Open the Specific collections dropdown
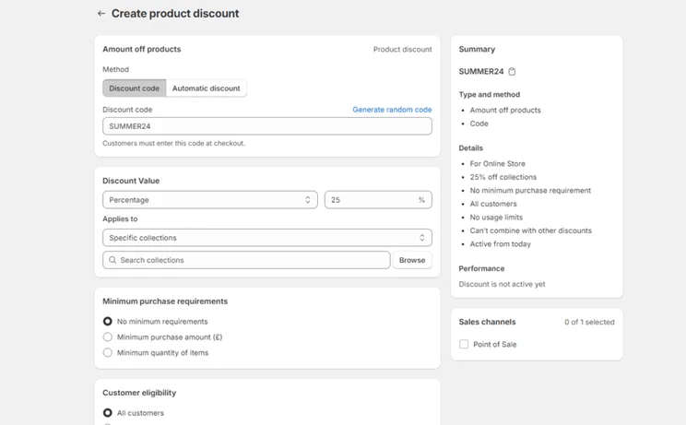The height and width of the screenshot is (425, 686). [267, 238]
